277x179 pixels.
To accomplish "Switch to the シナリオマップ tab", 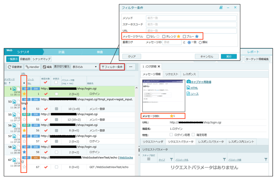I will (x=41, y=59).
